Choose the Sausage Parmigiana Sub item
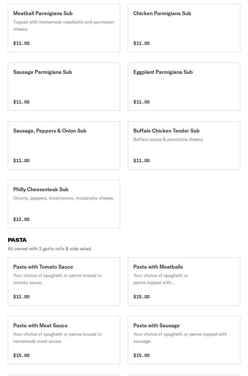 64,87
